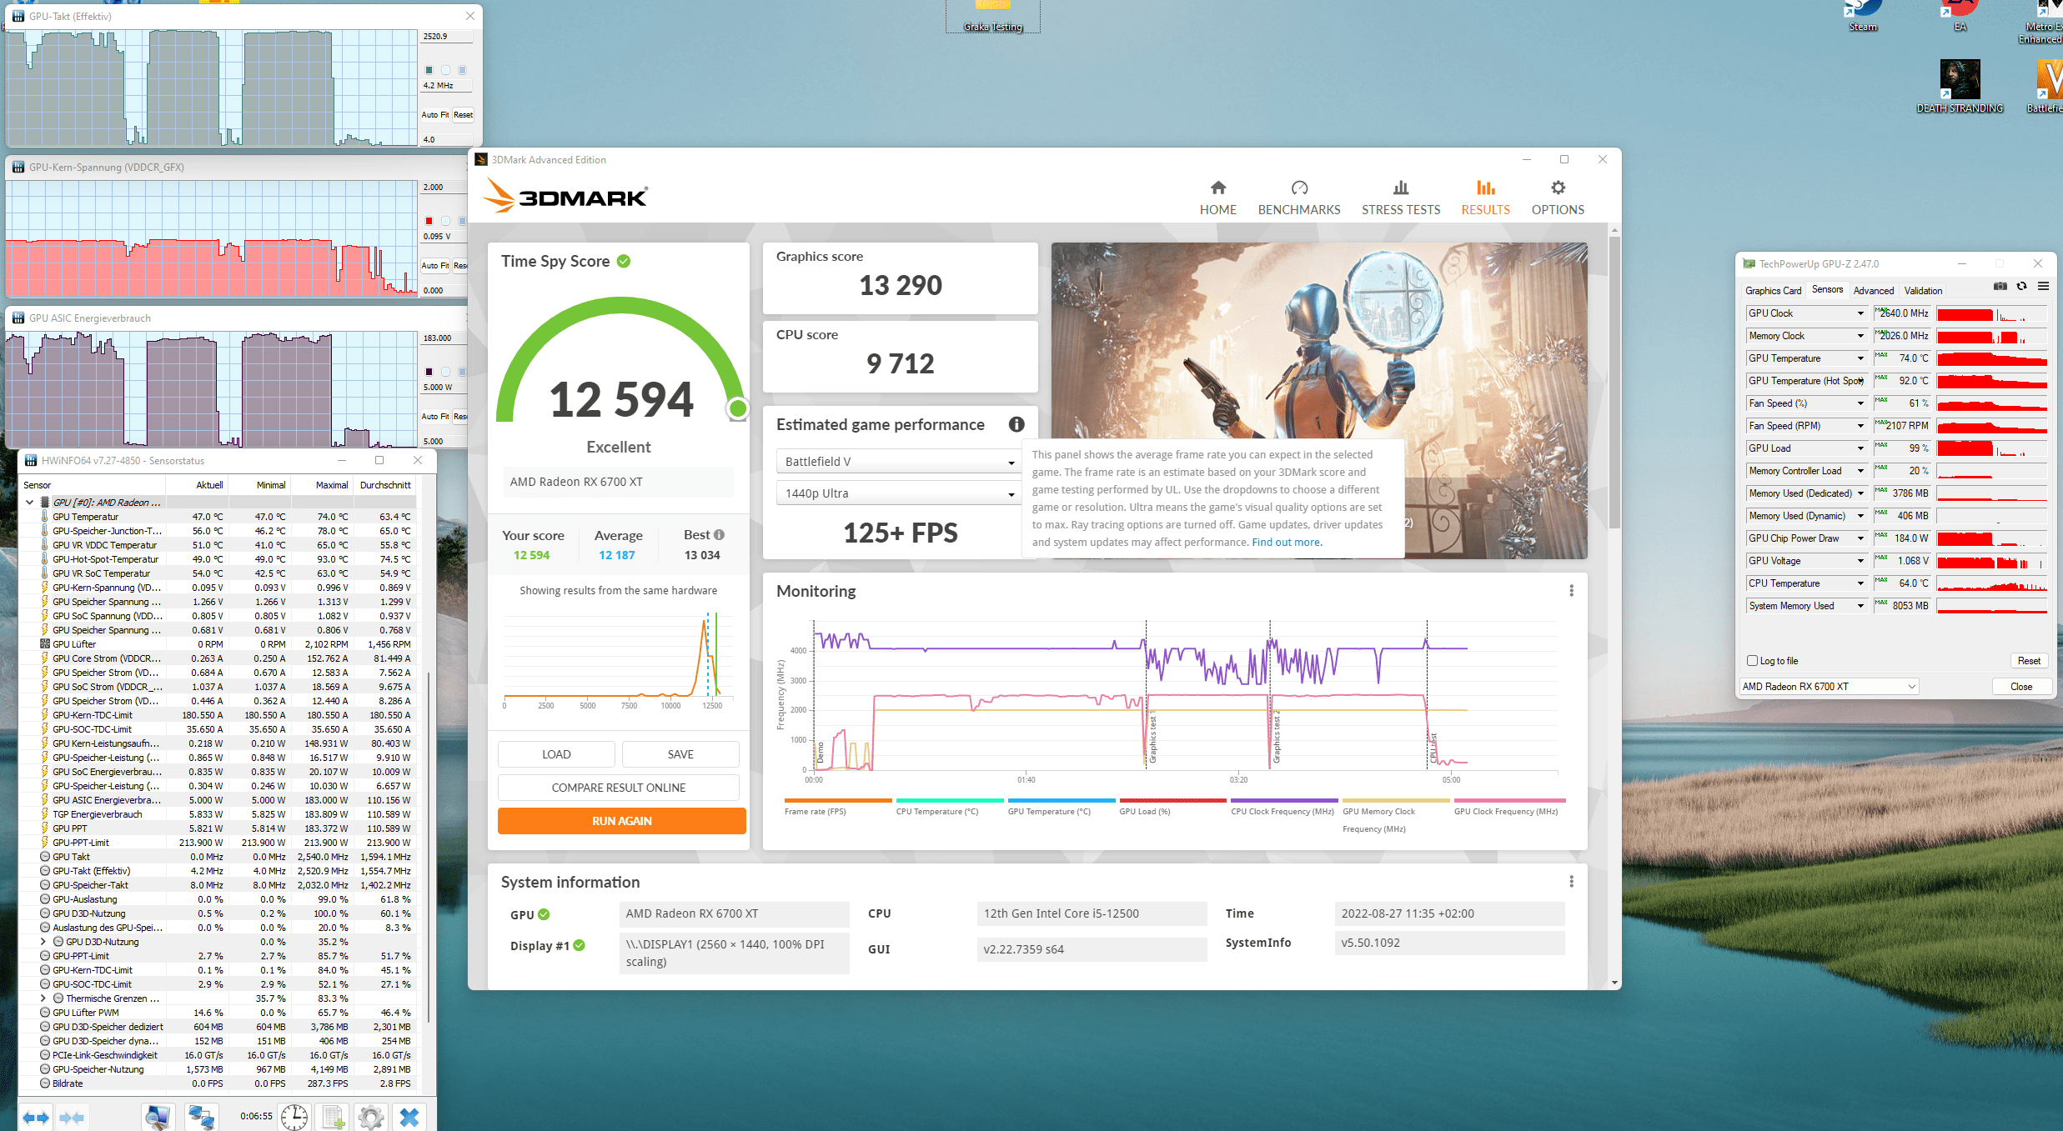Toggle dark box in GPU ASIC Energieverbrauch graph
2063x1131 pixels.
coord(429,372)
